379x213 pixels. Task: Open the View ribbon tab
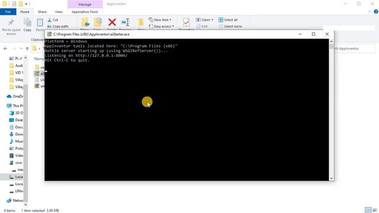59,12
